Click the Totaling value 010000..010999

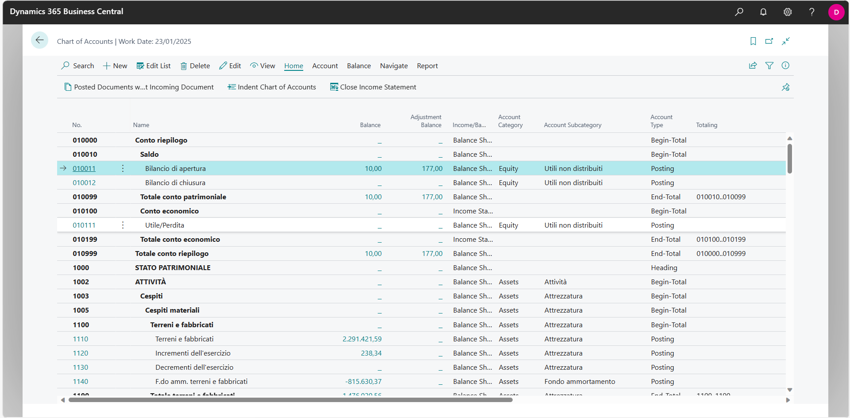coord(721,253)
